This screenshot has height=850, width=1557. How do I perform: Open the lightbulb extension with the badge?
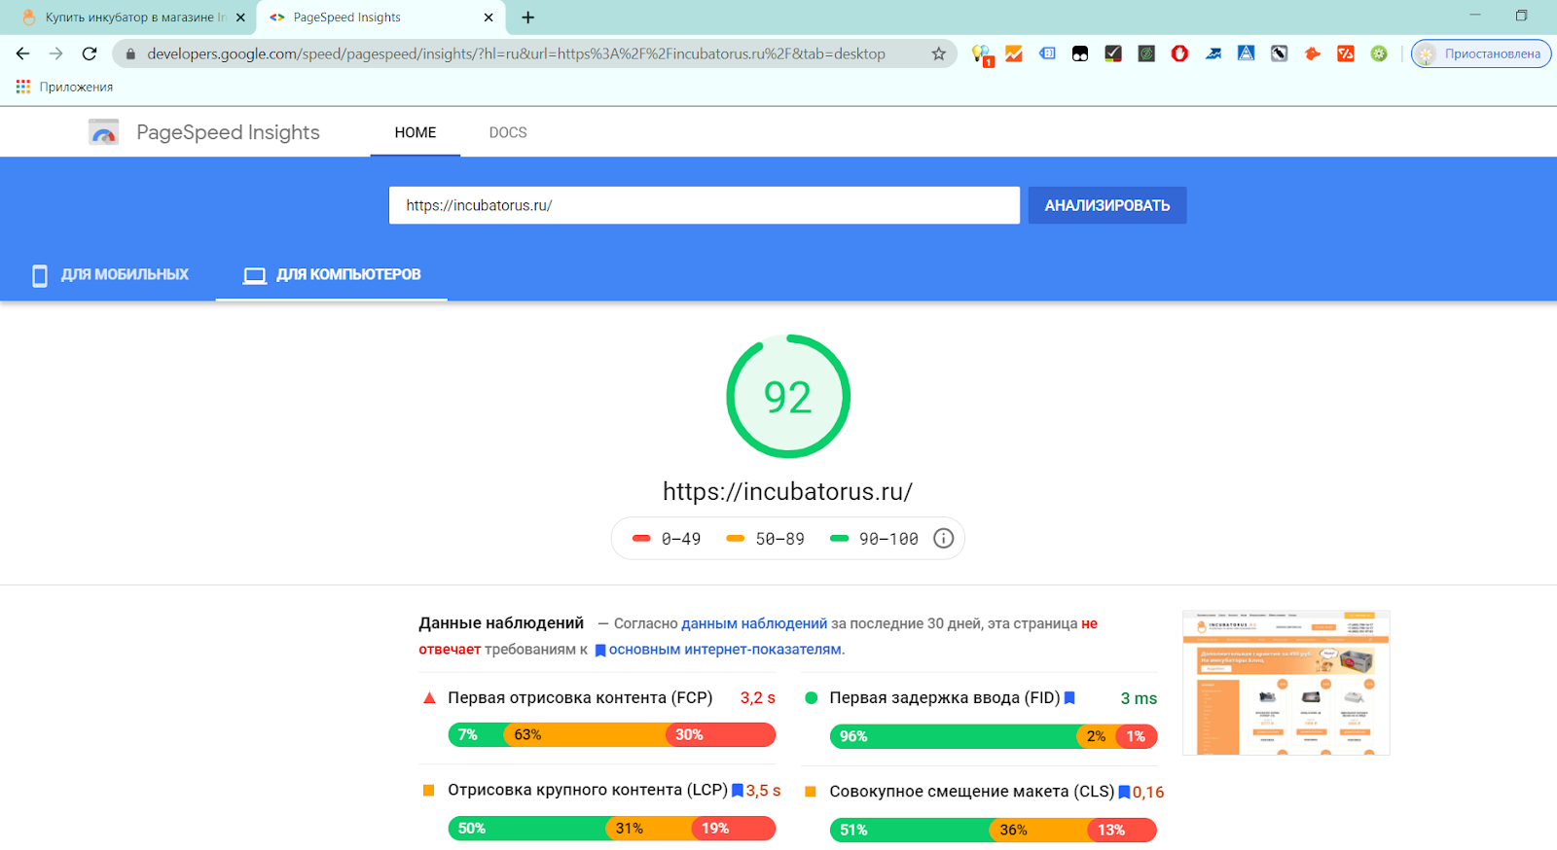click(x=982, y=54)
